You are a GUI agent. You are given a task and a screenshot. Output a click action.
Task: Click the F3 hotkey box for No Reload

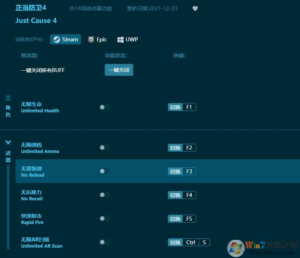pos(189,172)
